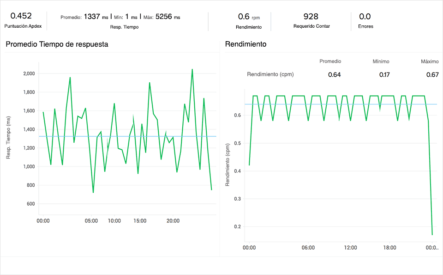Click the Rendimiento chart panel heading
The width and height of the screenshot is (443, 275).
pyautogui.click(x=245, y=44)
